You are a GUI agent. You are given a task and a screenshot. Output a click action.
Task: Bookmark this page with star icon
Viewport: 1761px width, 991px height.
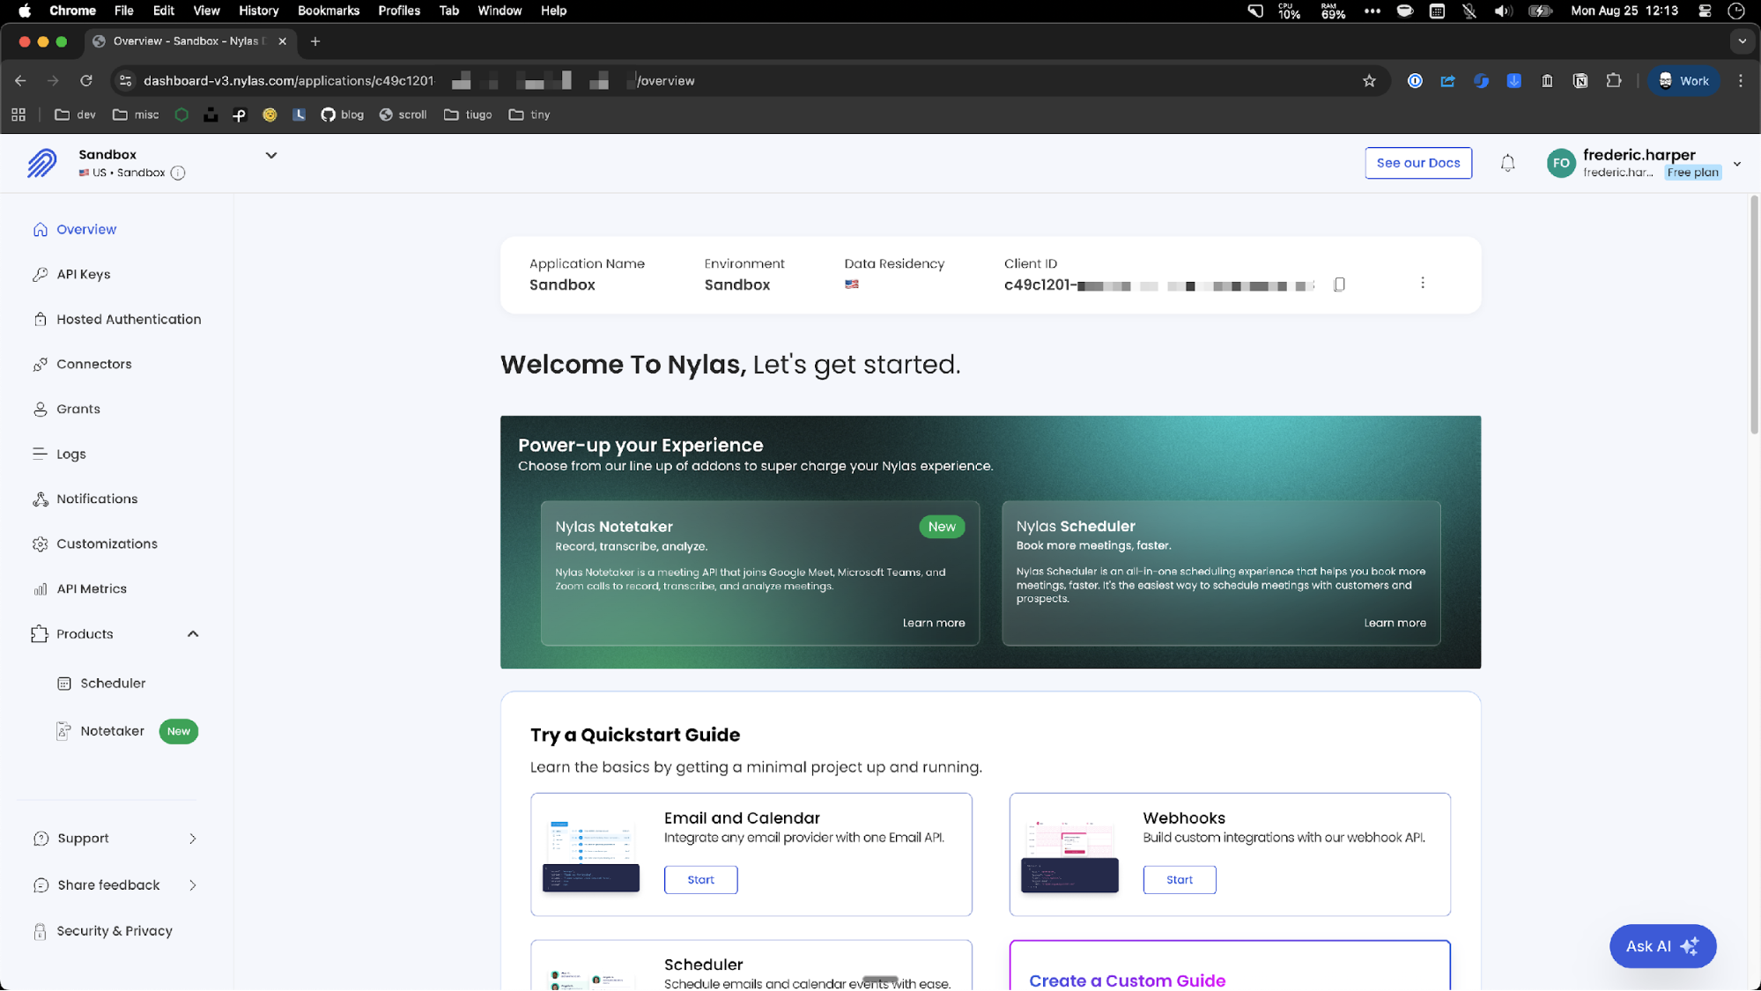[x=1369, y=81]
